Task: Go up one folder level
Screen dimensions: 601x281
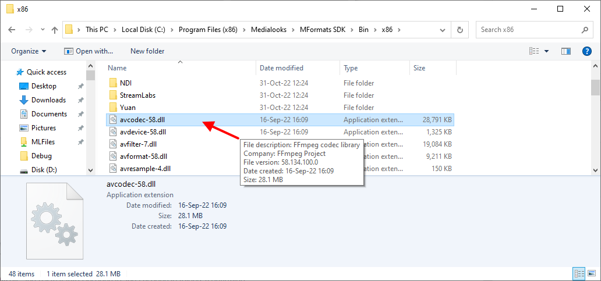Action: (55, 30)
